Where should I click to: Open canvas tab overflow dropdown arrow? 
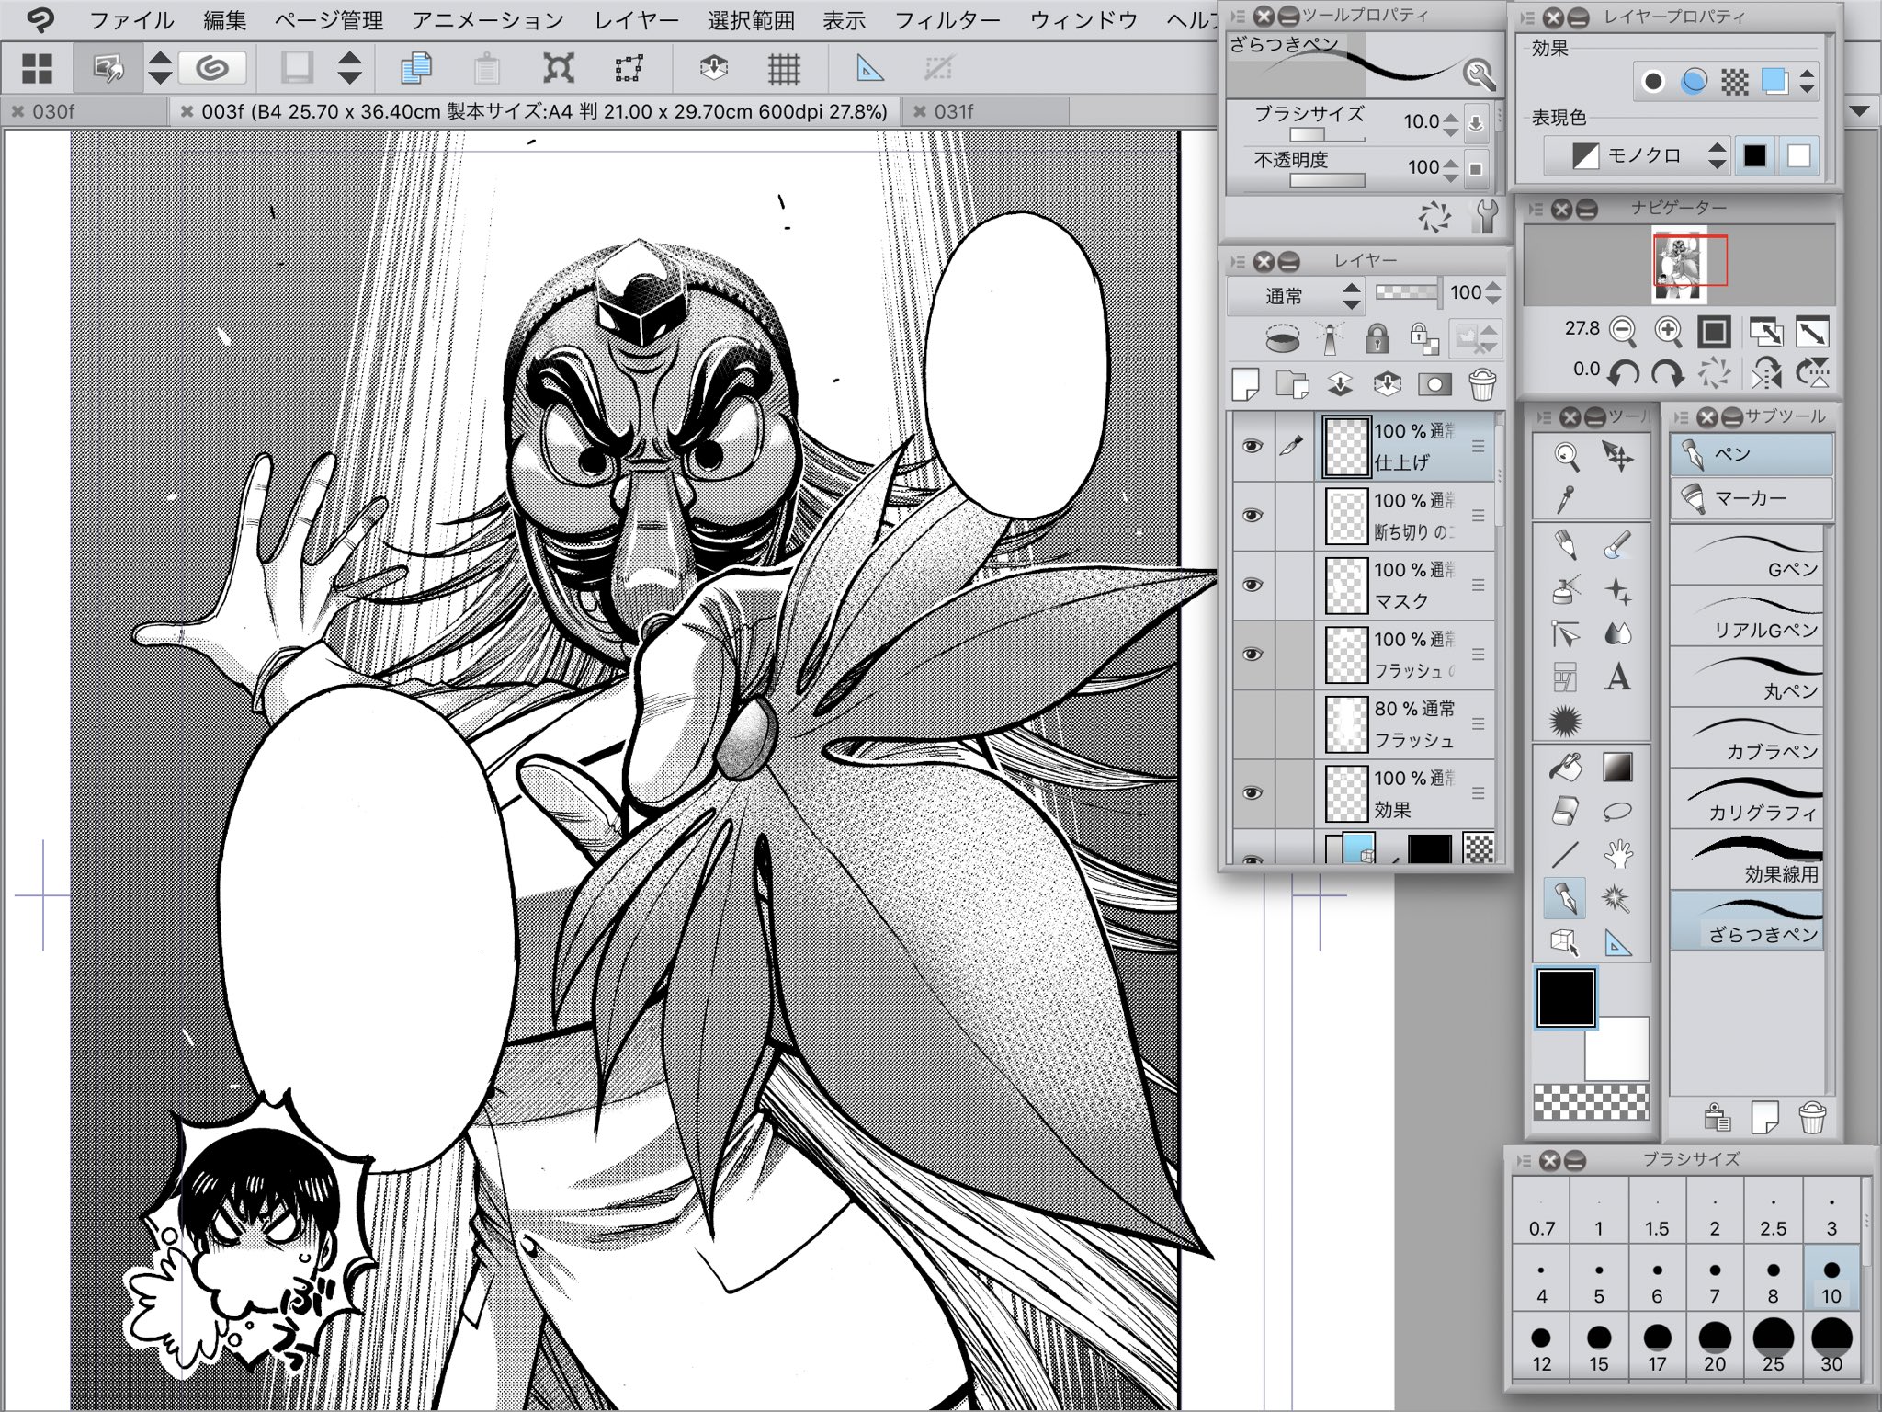pos(1861,111)
